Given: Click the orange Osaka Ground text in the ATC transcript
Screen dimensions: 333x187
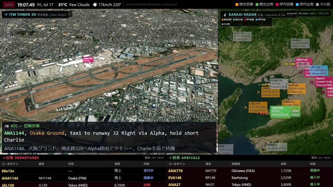Looking at the screenshot, I should point(47,133).
